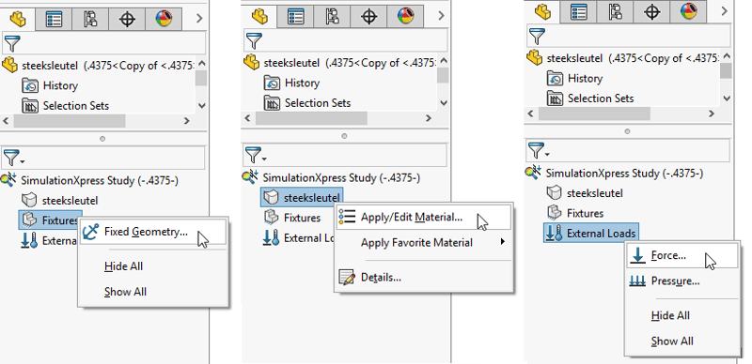The width and height of the screenshot is (752, 364).
Task: Open the Apply Favorite Material submenu
Action: pos(424,242)
